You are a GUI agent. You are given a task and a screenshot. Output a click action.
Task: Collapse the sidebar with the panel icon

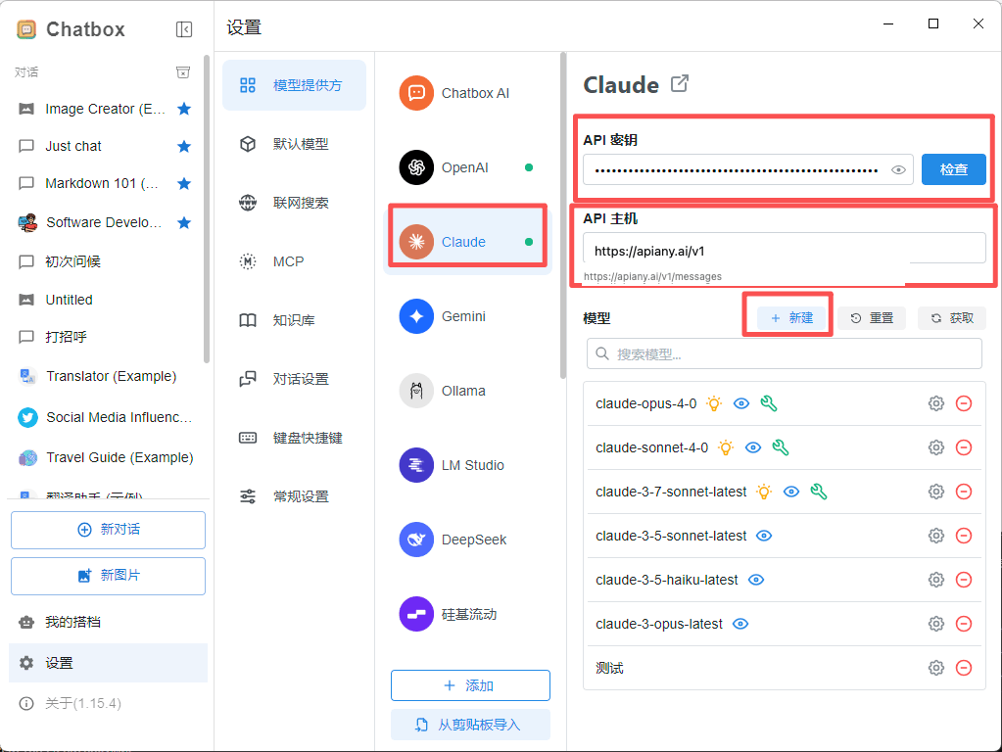(x=183, y=29)
